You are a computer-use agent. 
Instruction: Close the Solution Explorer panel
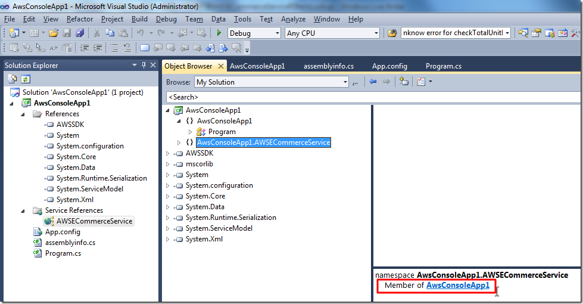point(153,65)
